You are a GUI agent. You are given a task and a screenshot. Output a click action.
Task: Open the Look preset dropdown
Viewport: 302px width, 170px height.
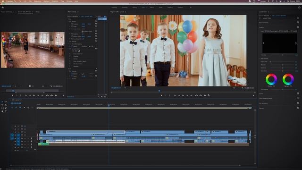pos(281,31)
